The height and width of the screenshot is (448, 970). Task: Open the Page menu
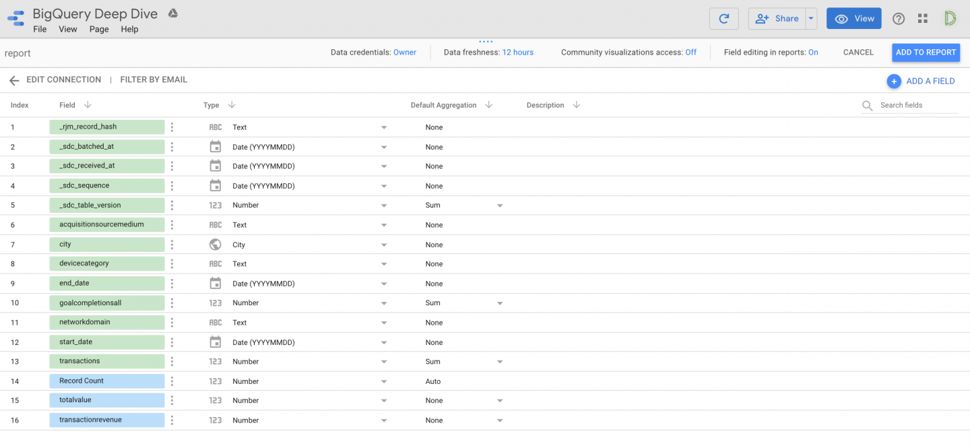(x=98, y=29)
